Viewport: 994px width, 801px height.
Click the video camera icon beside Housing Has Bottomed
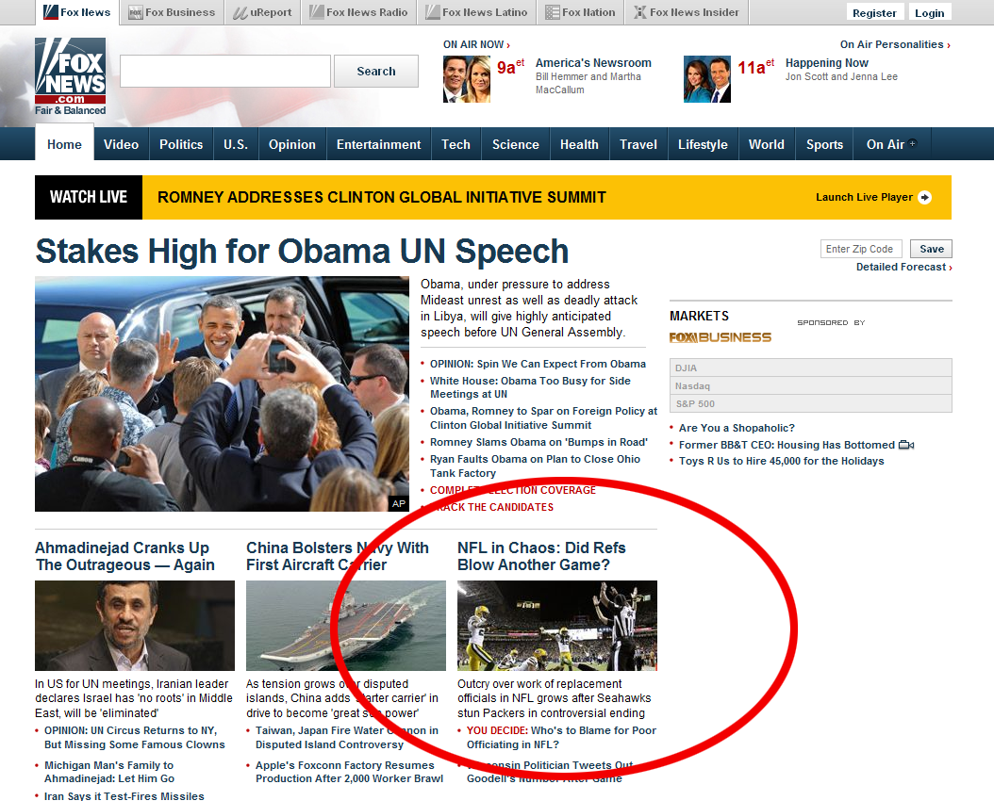click(906, 445)
